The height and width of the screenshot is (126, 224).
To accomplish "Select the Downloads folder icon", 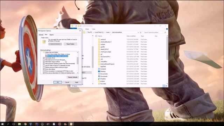I will coord(99,76).
